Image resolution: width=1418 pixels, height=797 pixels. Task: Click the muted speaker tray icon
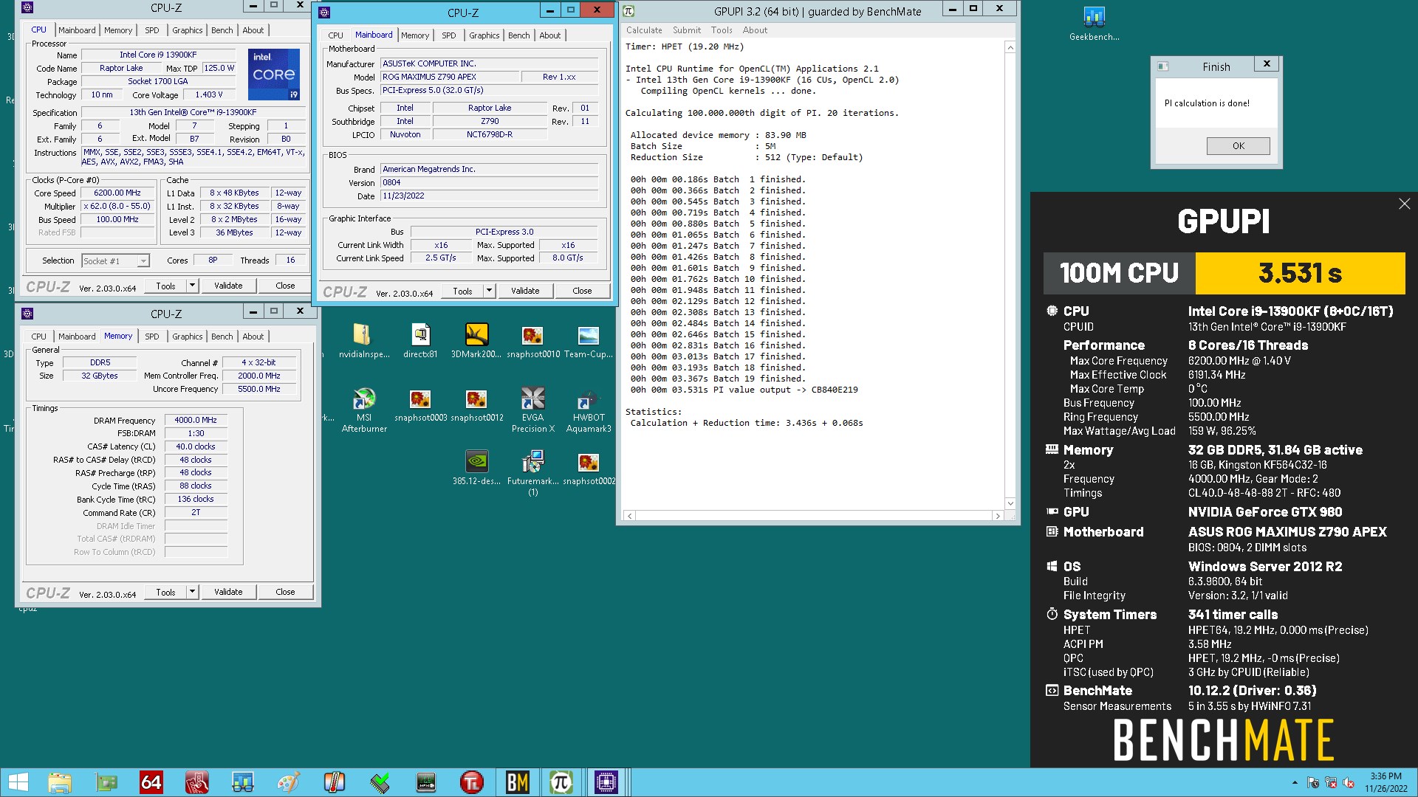coord(1349,783)
